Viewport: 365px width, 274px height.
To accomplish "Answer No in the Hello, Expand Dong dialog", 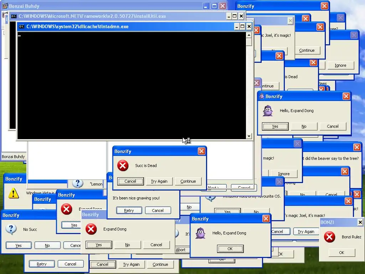I will [x=304, y=126].
